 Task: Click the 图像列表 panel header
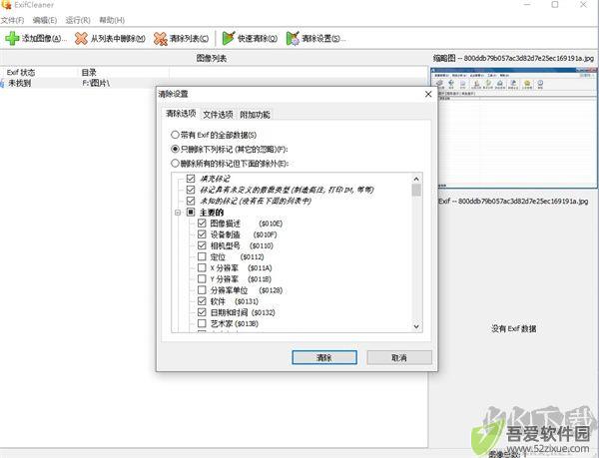click(212, 58)
